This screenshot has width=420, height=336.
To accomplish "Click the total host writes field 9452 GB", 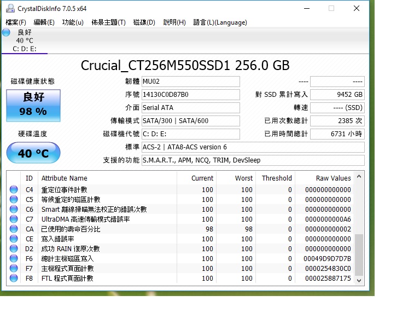I will [x=337, y=95].
